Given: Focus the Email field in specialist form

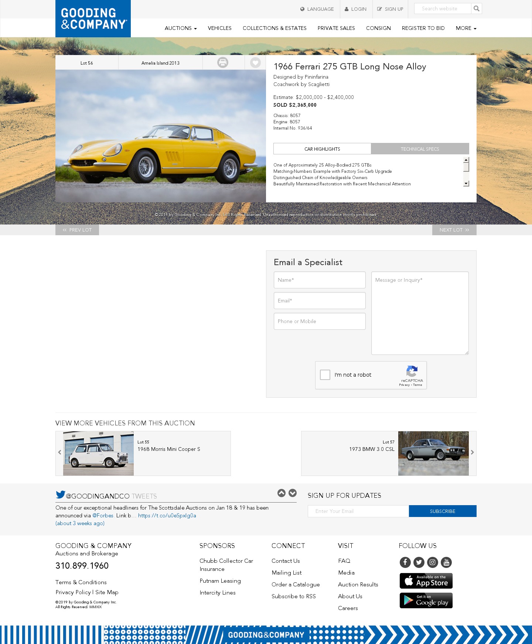Looking at the screenshot, I should [320, 301].
